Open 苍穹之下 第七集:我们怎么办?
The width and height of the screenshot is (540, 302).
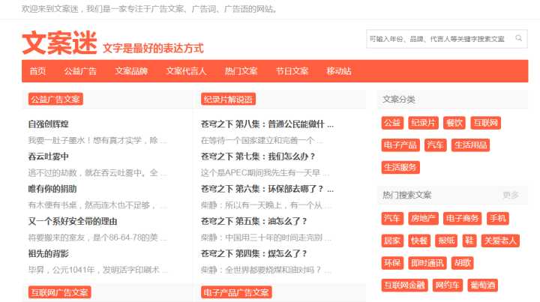[x=258, y=157]
